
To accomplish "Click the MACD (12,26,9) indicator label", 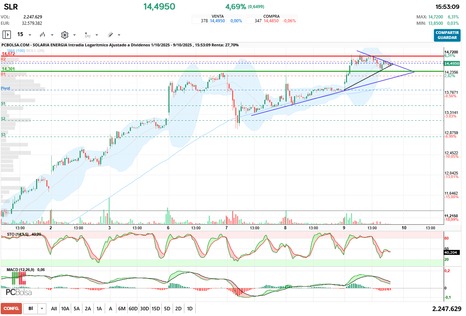I will tap(21, 270).
